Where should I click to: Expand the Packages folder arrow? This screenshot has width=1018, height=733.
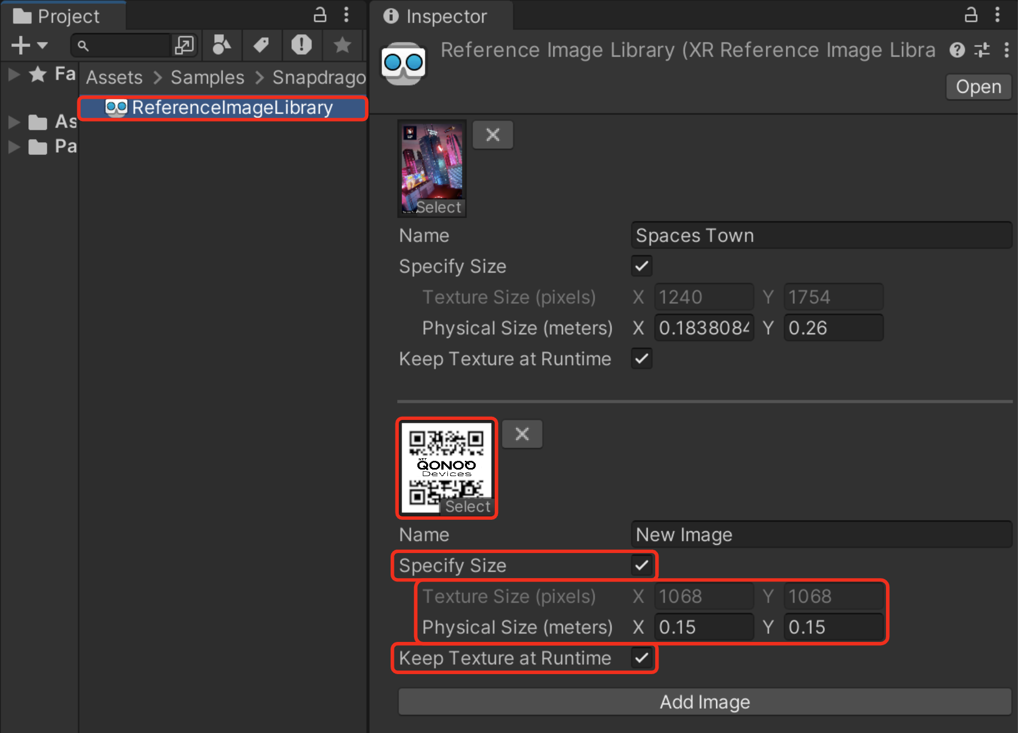point(14,147)
